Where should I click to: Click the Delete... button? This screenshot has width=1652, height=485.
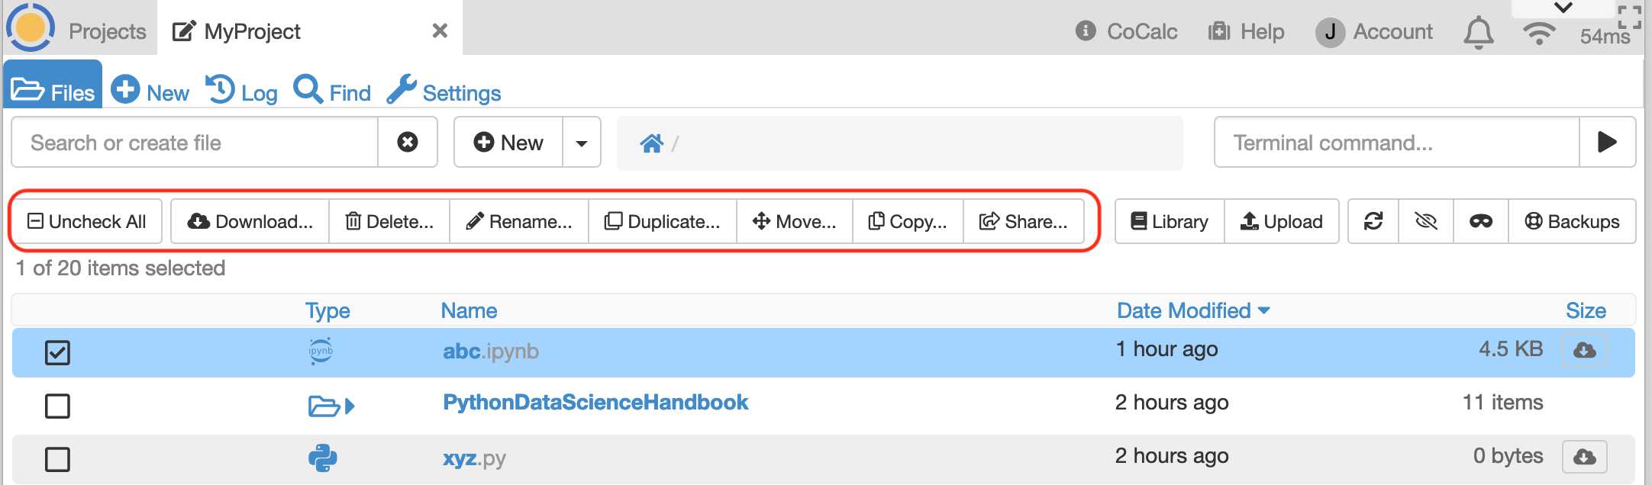tap(389, 221)
